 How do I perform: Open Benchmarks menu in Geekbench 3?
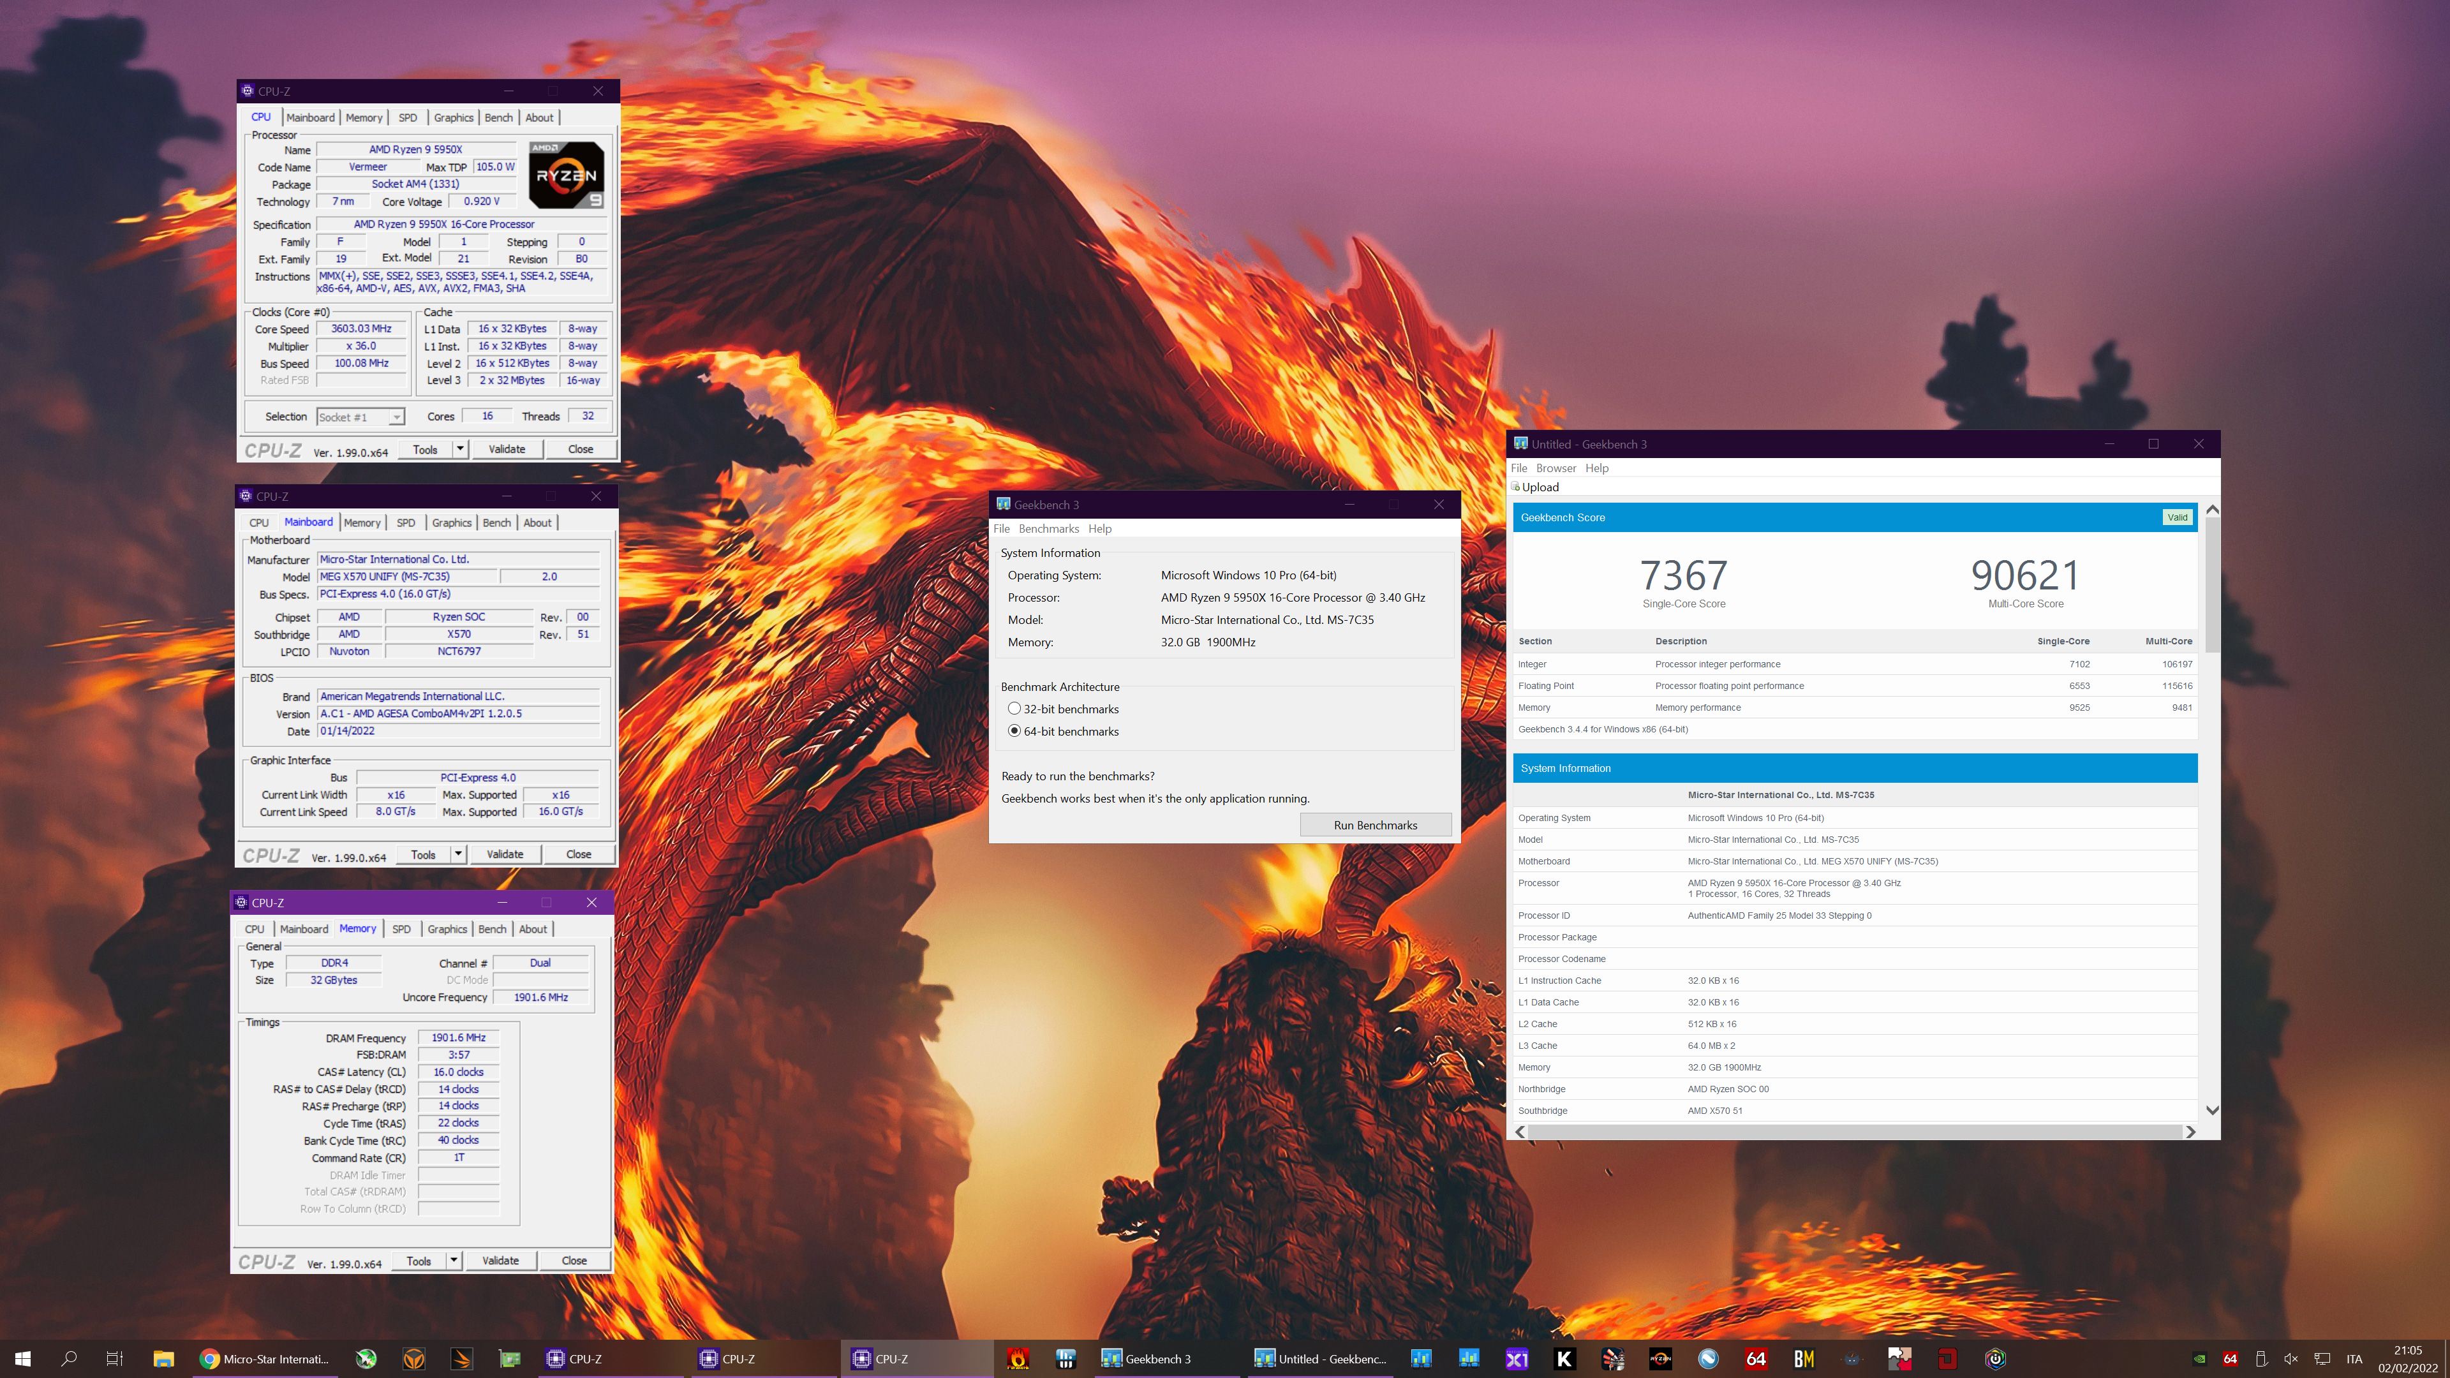pyautogui.click(x=1048, y=529)
